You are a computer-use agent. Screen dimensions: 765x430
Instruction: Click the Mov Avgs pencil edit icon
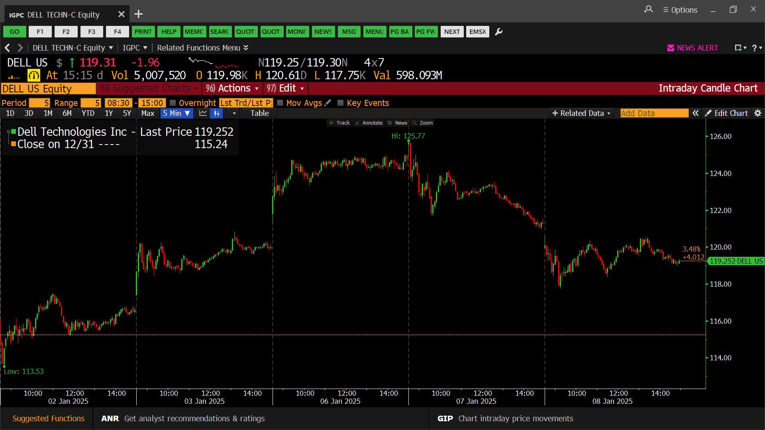[x=328, y=103]
